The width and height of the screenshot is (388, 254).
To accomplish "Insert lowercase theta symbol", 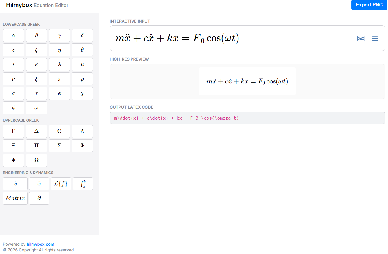I will pos(82,50).
